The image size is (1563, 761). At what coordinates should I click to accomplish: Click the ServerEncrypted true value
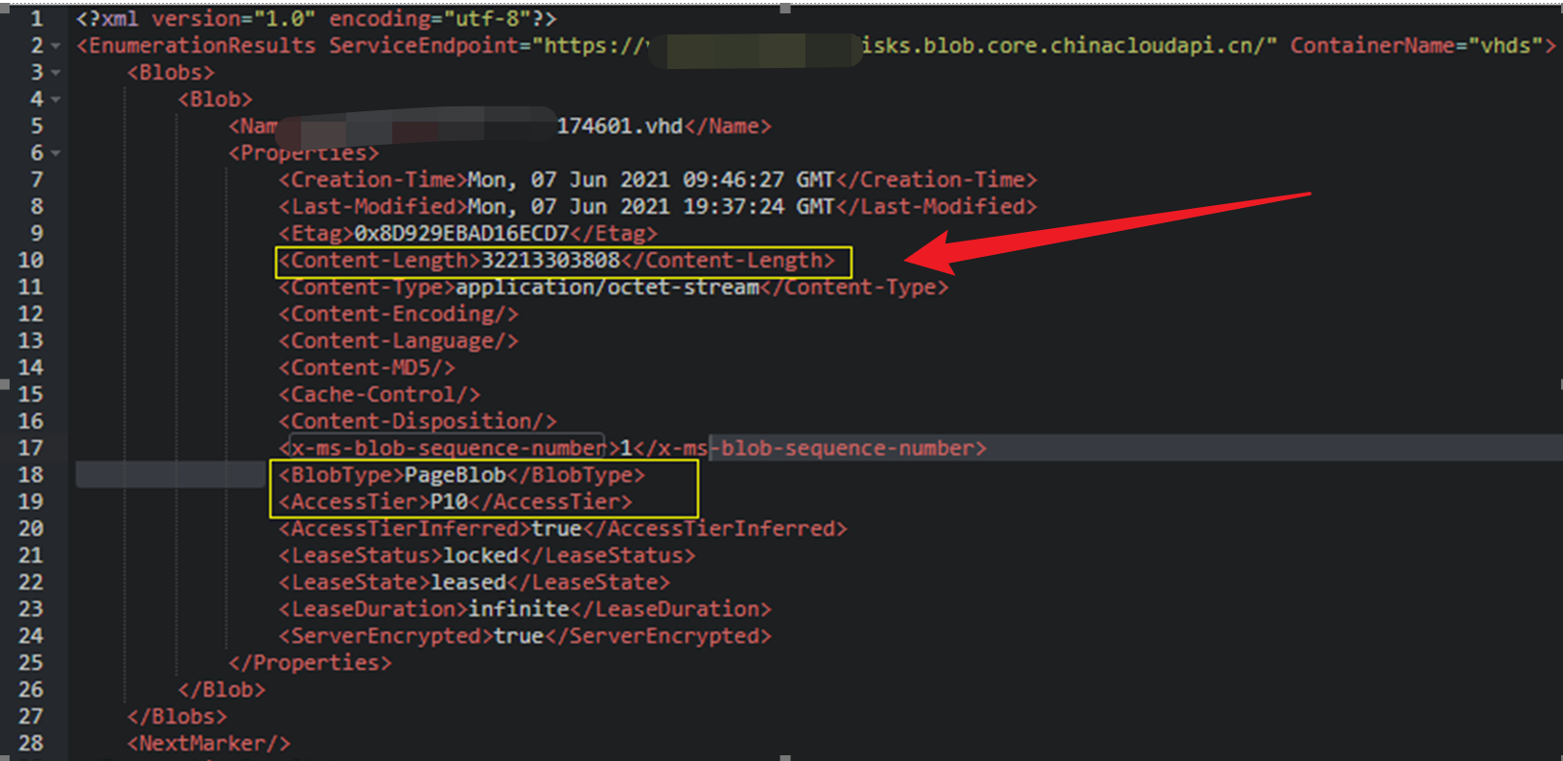(x=519, y=636)
